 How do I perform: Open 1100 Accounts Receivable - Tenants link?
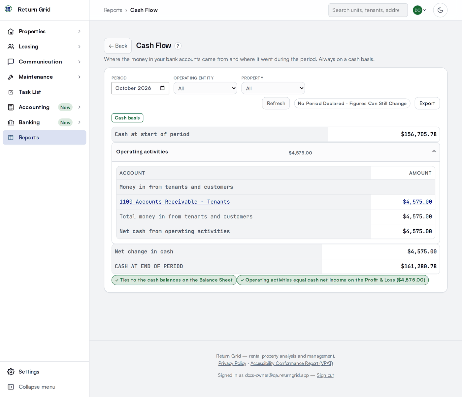pyautogui.click(x=175, y=202)
